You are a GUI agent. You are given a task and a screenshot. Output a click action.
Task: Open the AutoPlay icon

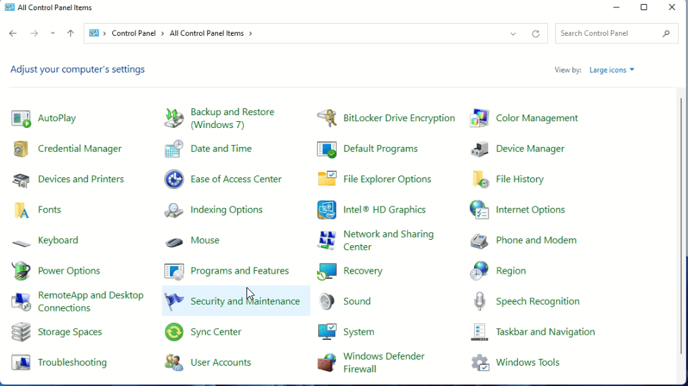(x=20, y=119)
